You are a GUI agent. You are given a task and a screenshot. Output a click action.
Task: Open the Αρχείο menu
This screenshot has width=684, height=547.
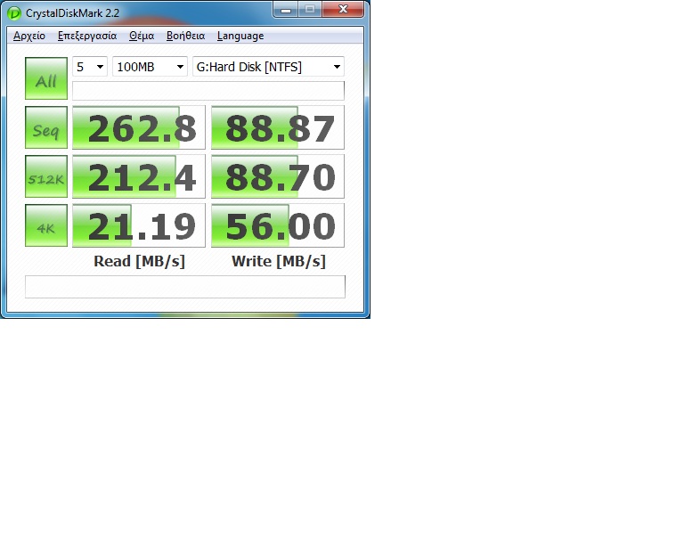click(x=29, y=36)
